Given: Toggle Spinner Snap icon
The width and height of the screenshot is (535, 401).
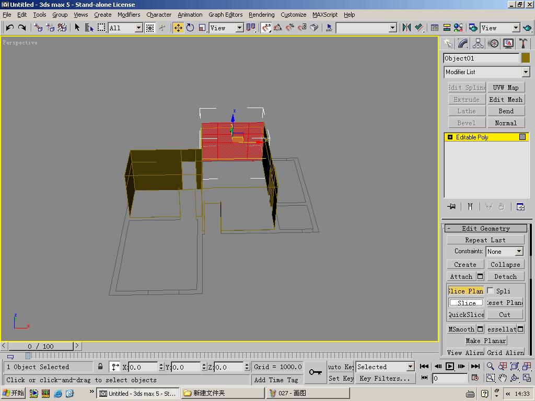Looking at the screenshot, I should 302,28.
